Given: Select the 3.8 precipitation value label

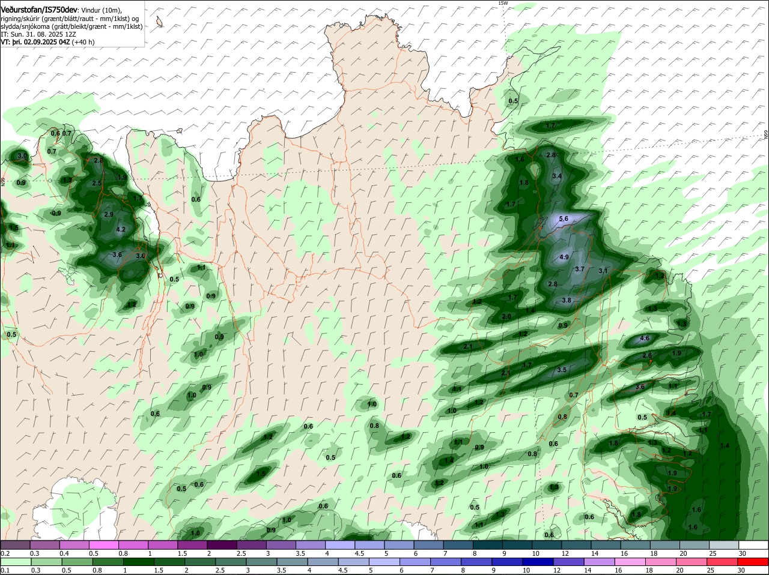Looking at the screenshot, I should point(567,300).
